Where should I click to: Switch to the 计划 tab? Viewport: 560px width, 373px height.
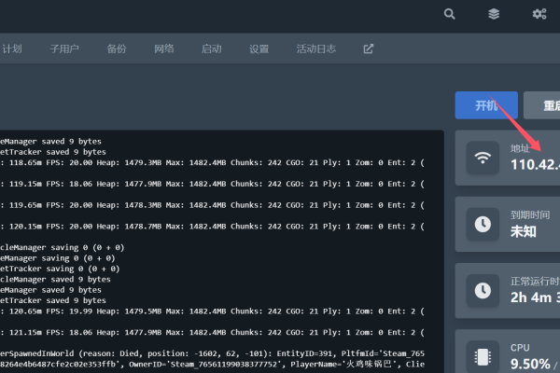pyautogui.click(x=12, y=48)
